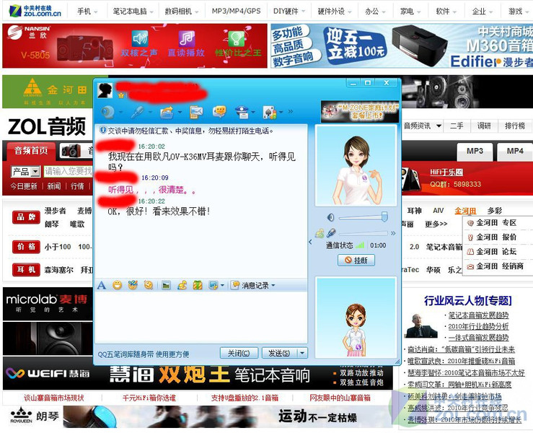Open the 笔记本电脑 navigation menu
This screenshot has height=433, width=533.
coord(133,12)
